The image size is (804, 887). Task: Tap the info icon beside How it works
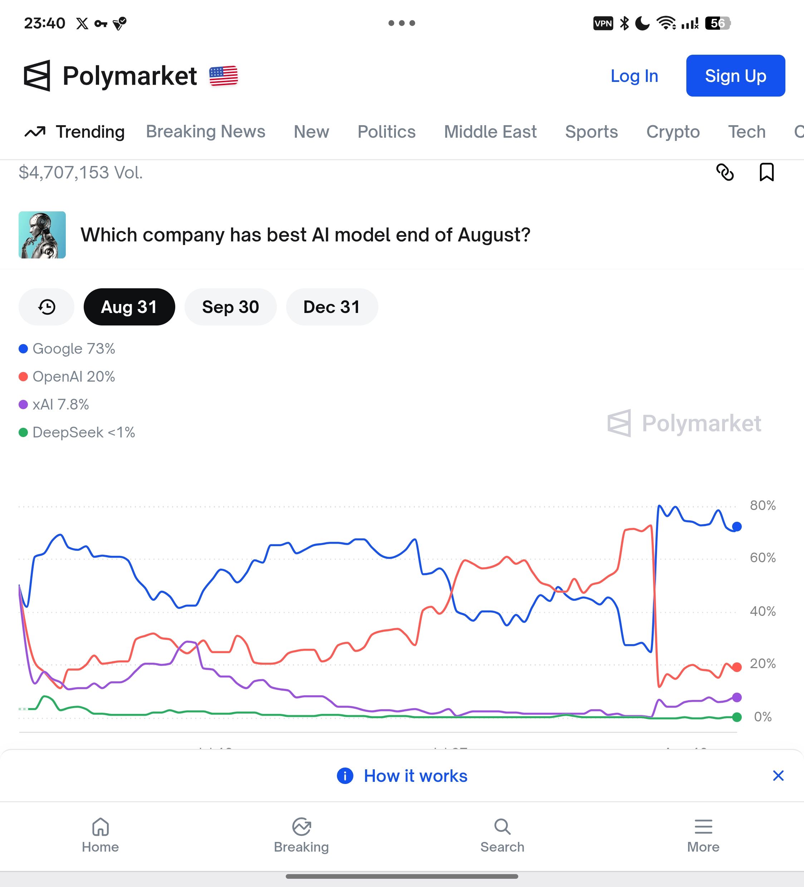(345, 776)
